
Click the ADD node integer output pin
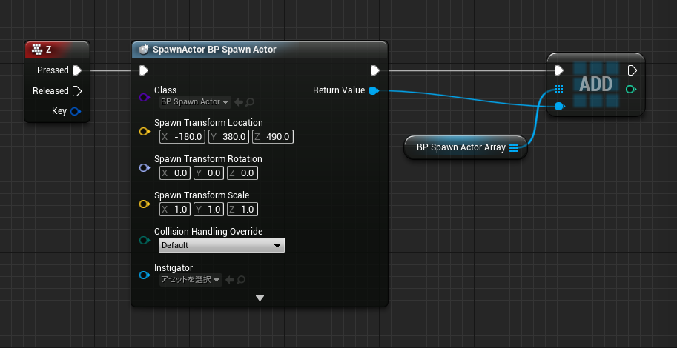[x=631, y=90]
